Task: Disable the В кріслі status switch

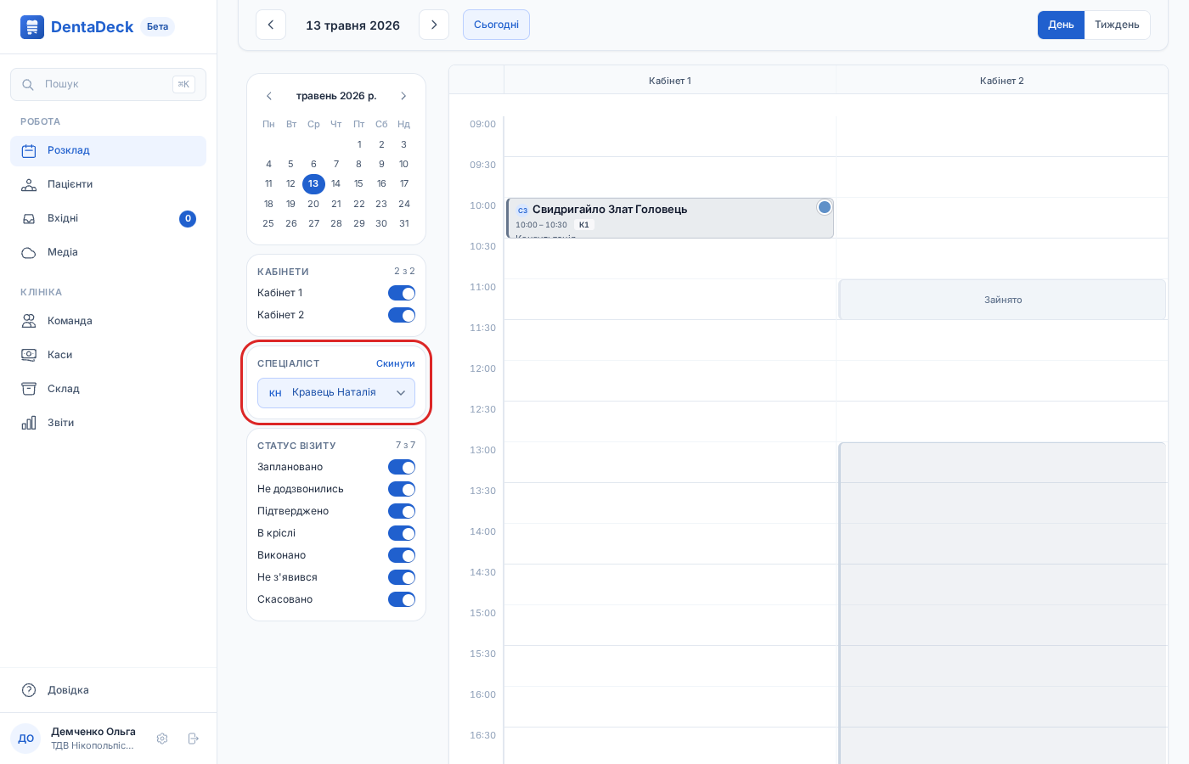Action: point(402,533)
